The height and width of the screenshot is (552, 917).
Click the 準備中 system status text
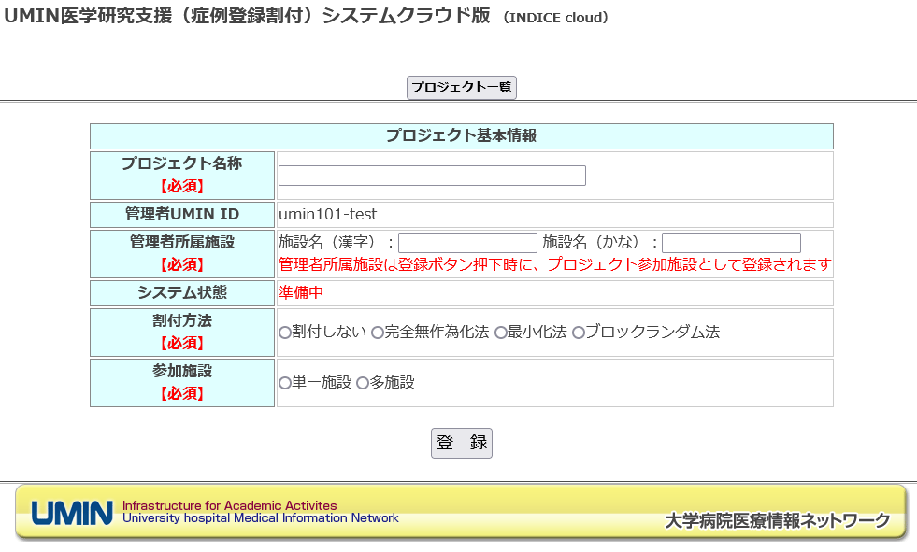301,292
